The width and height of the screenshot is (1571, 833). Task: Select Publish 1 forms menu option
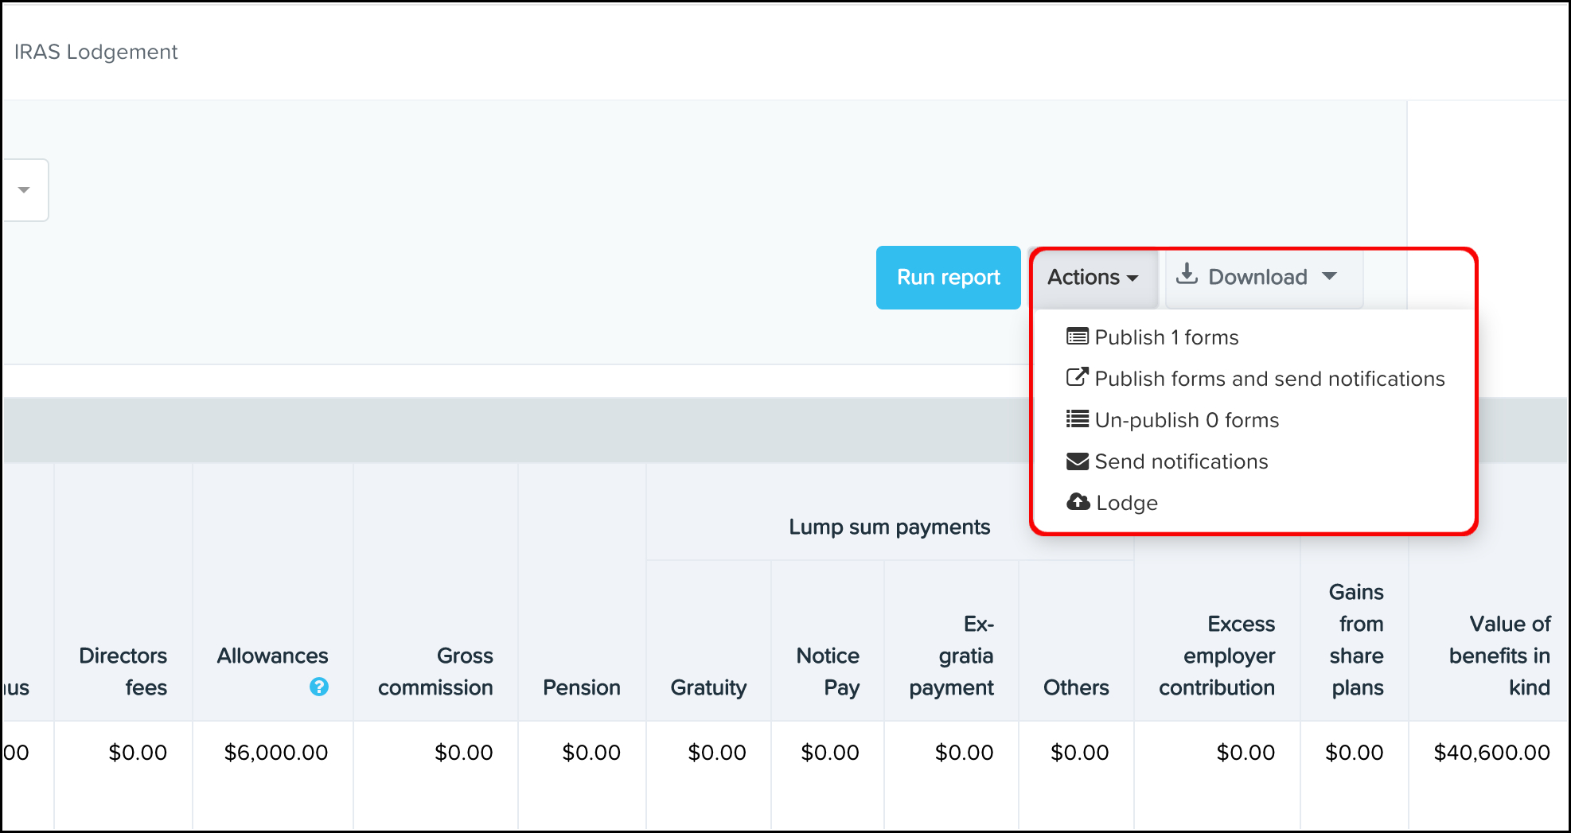coord(1166,337)
